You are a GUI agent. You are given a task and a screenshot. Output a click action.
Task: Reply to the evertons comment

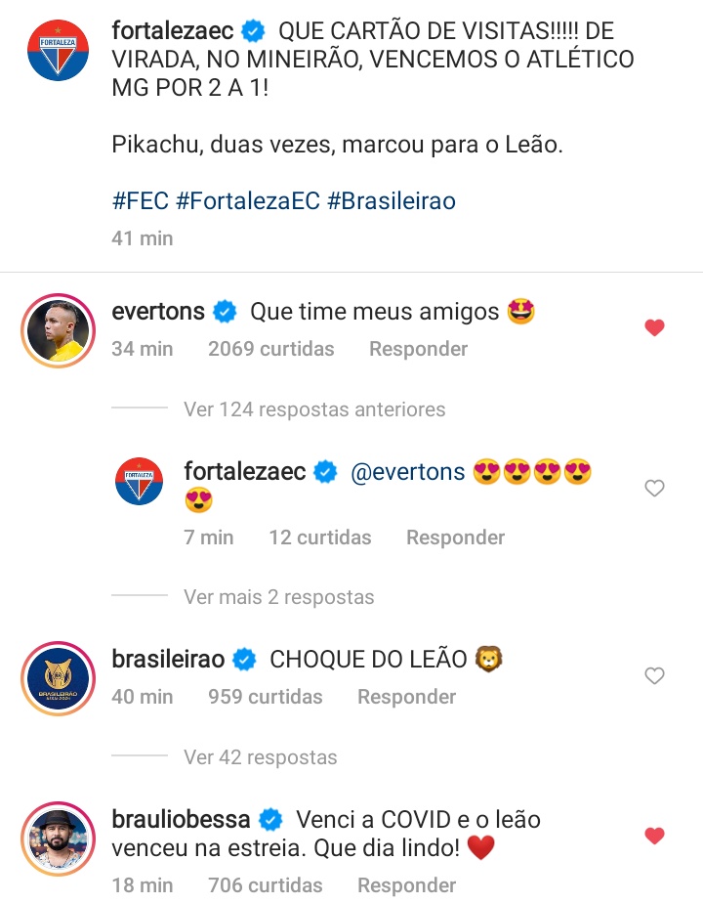(x=418, y=349)
